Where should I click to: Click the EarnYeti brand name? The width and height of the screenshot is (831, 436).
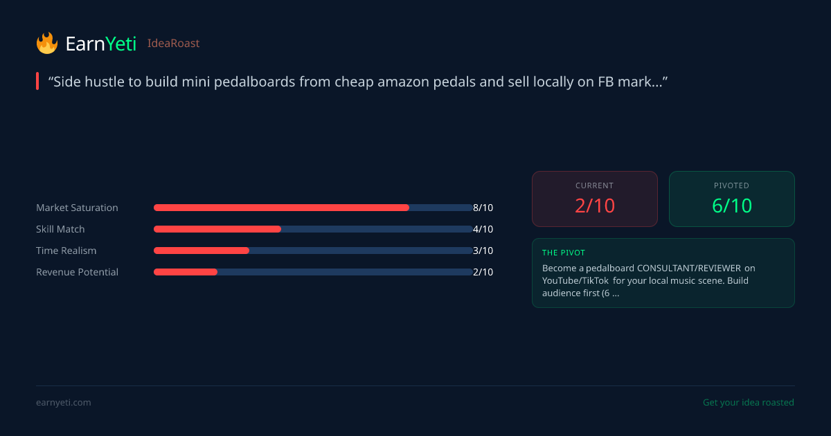pyautogui.click(x=100, y=44)
